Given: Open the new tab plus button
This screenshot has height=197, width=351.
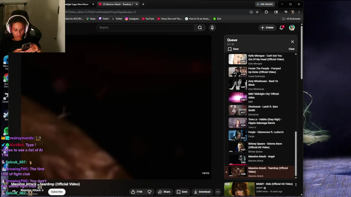Looking at the screenshot, I should coord(143,4).
